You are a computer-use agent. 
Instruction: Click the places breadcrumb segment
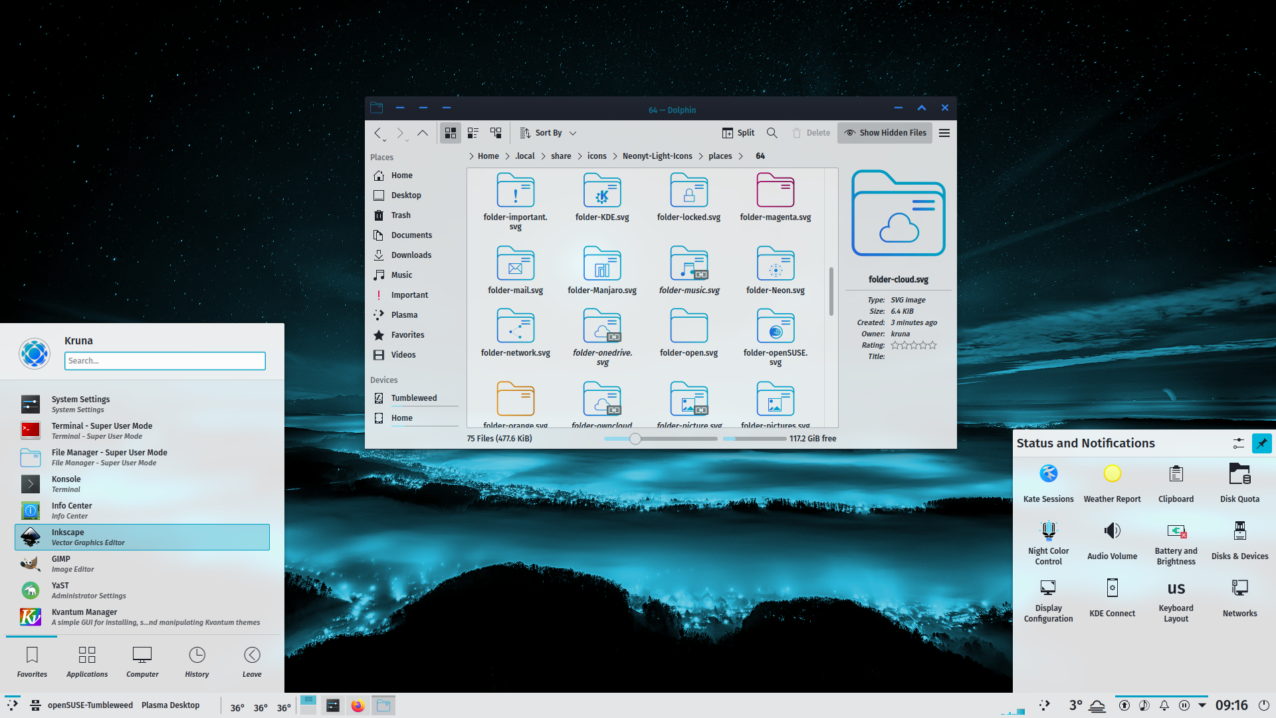tap(720, 156)
